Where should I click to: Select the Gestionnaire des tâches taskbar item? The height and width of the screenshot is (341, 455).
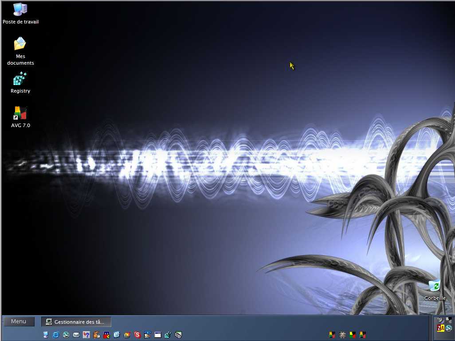76,322
